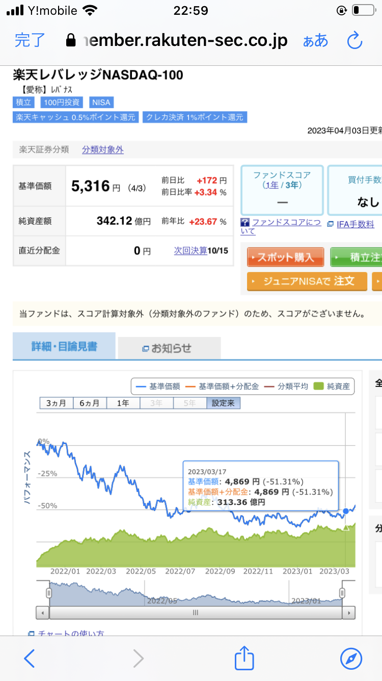Tap the NISA tag
This screenshot has height=681, width=382.
101,102
